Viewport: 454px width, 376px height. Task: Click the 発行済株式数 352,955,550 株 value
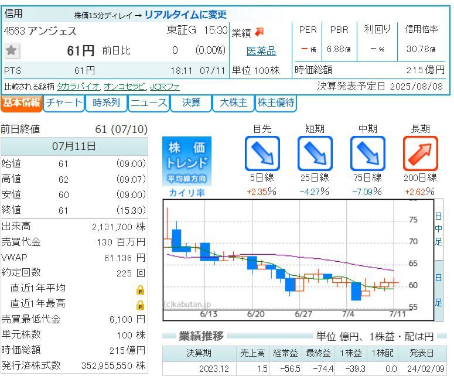tap(114, 366)
